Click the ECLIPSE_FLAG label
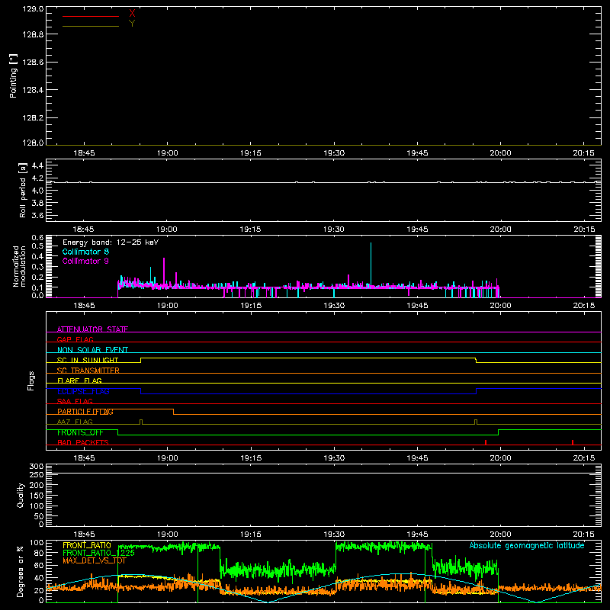610x610 pixels. pos(83,391)
